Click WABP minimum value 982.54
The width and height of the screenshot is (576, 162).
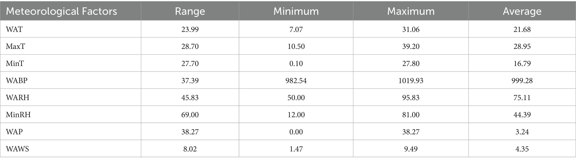(x=296, y=80)
